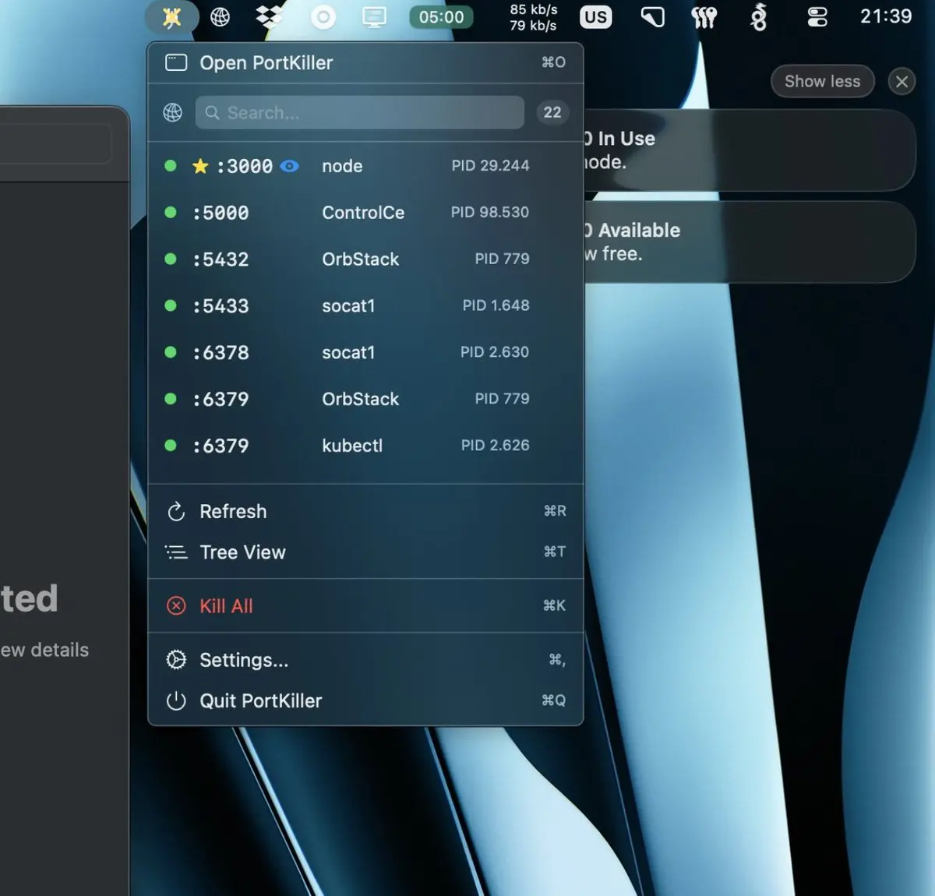935x896 pixels.
Task: Switch to Tree View
Action: point(242,552)
